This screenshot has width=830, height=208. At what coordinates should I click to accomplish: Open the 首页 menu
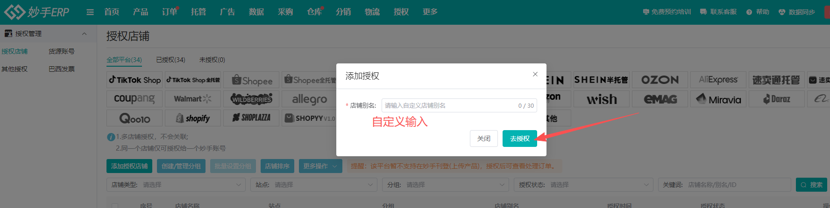(x=112, y=12)
